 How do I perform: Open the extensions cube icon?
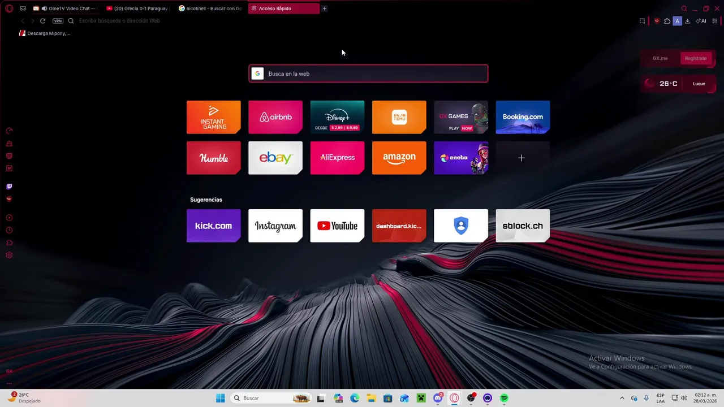pyautogui.click(x=667, y=21)
